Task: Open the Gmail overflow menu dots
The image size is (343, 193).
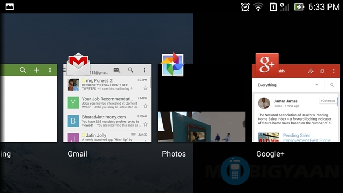Action: click(x=144, y=70)
